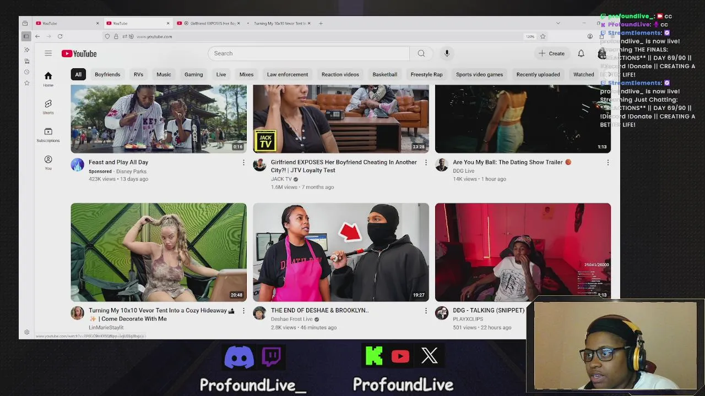Open the history clock in browser sidebar
The height and width of the screenshot is (396, 705).
point(26,72)
